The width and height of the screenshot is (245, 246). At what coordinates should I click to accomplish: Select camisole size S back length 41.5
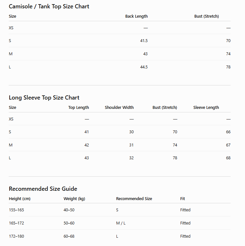[x=144, y=41]
